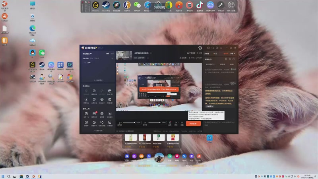Select the middle tab next to 在线用户
This screenshot has height=179, width=318.
[x=223, y=64]
